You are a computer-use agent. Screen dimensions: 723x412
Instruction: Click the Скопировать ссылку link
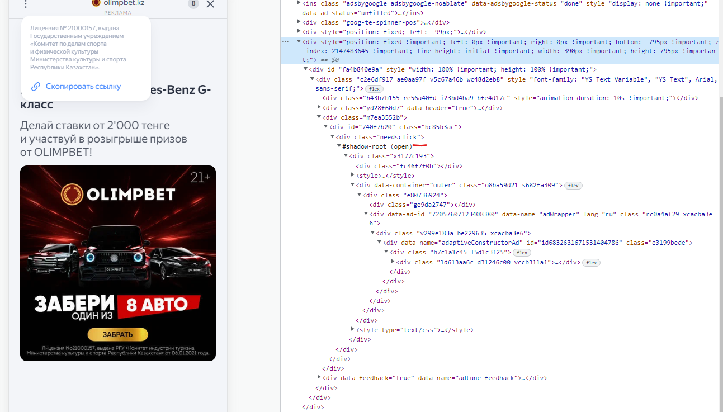coord(83,87)
